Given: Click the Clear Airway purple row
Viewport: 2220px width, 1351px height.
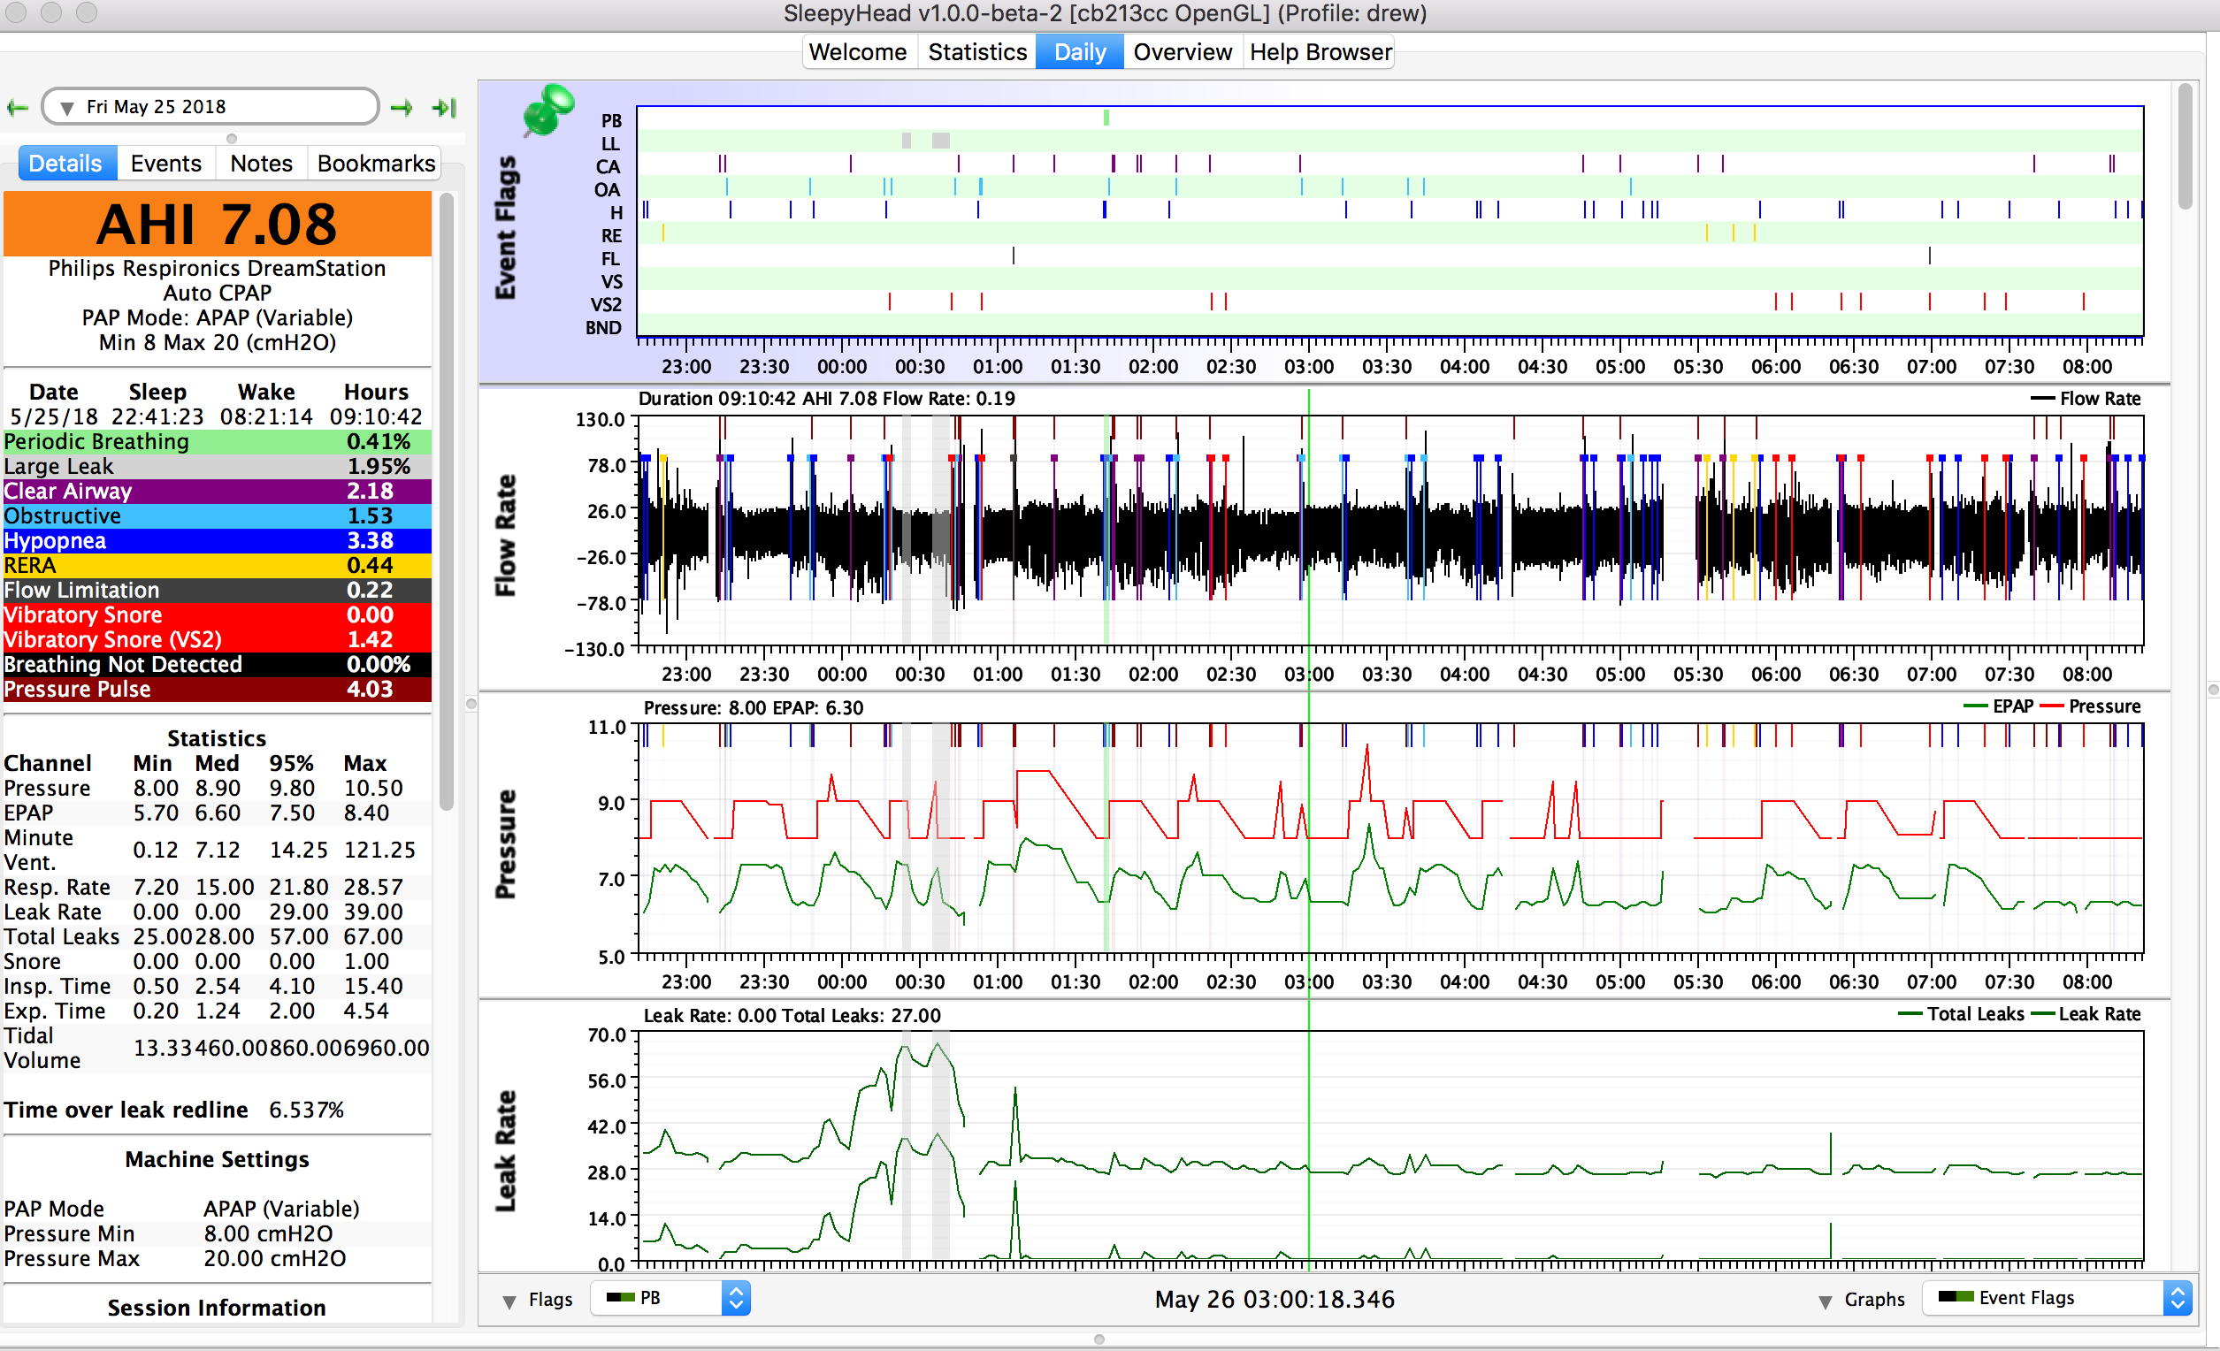Looking at the screenshot, I should pyautogui.click(x=217, y=491).
